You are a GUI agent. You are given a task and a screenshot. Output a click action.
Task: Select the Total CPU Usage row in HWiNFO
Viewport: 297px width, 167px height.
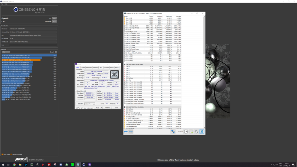152,51
